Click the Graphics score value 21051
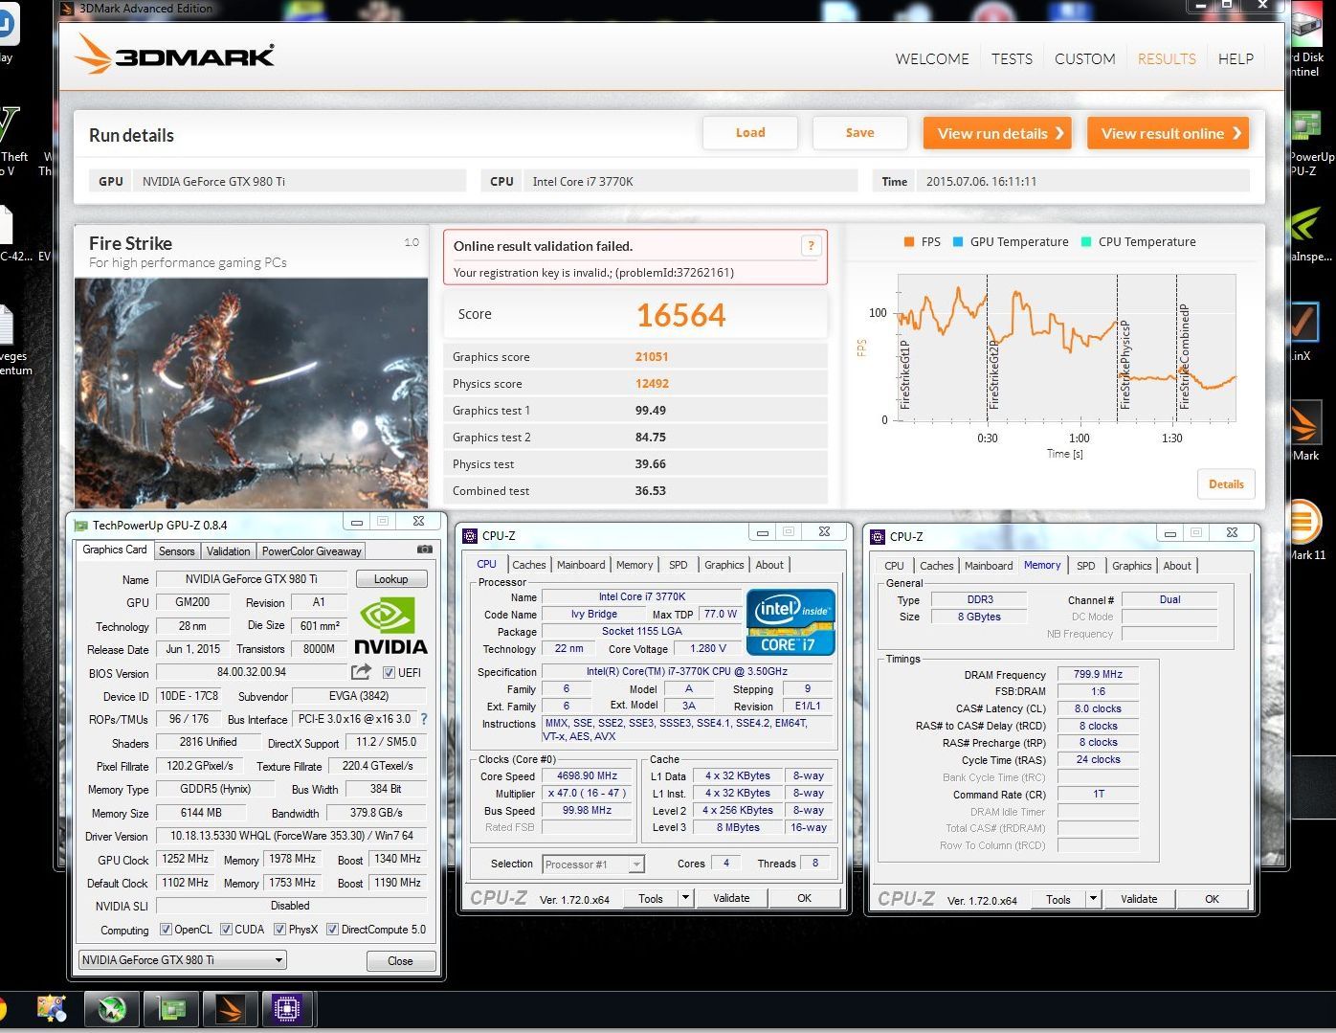This screenshot has height=1033, width=1336. [652, 356]
